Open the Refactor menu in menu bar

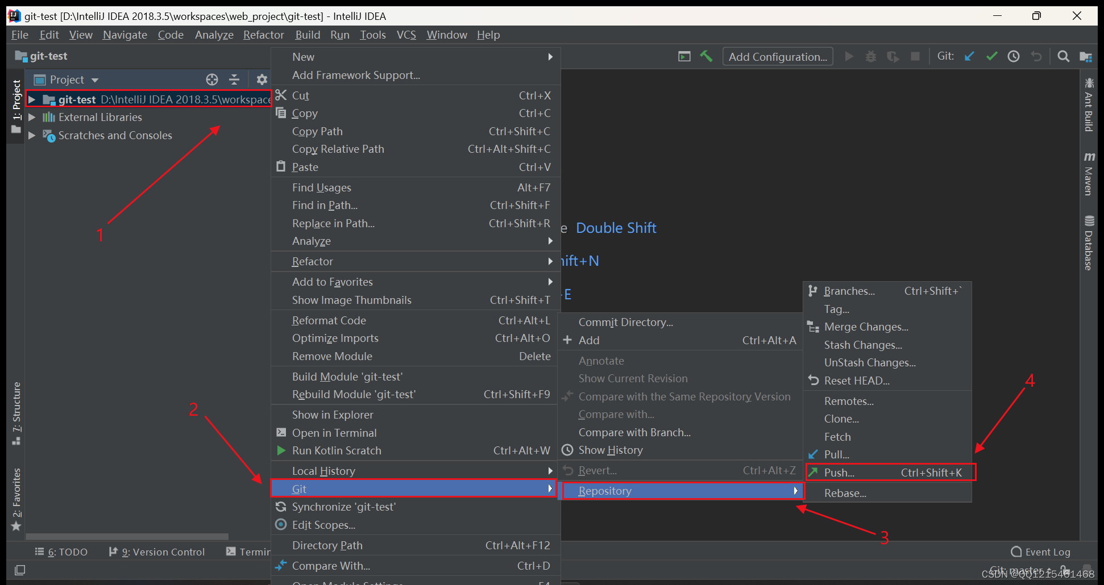(x=264, y=35)
